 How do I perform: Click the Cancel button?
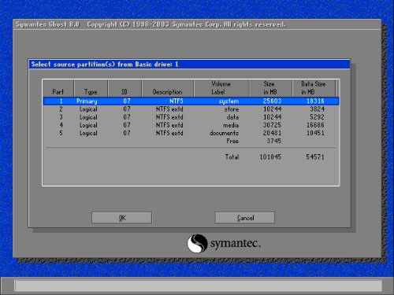coord(245,218)
